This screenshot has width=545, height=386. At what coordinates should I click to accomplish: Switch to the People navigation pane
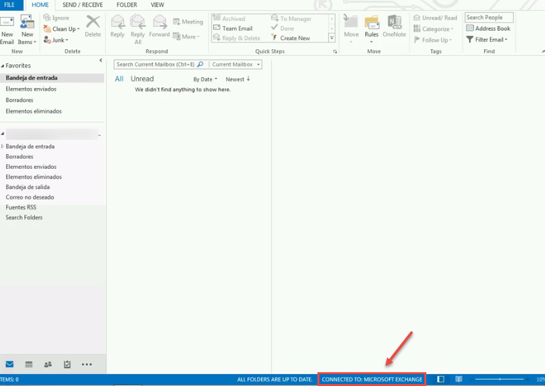point(48,364)
